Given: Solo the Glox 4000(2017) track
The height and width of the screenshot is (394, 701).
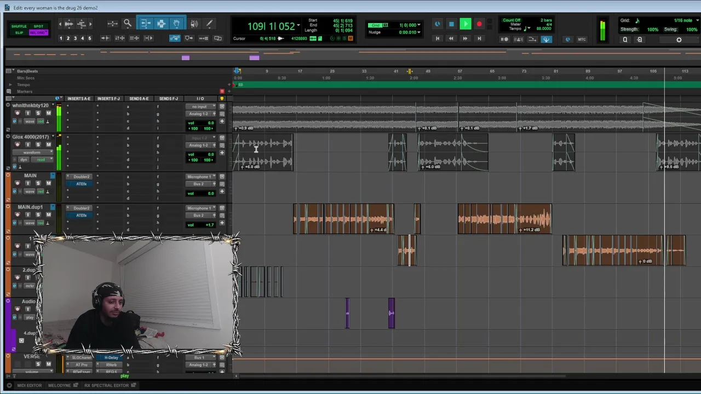Looking at the screenshot, I should point(38,145).
